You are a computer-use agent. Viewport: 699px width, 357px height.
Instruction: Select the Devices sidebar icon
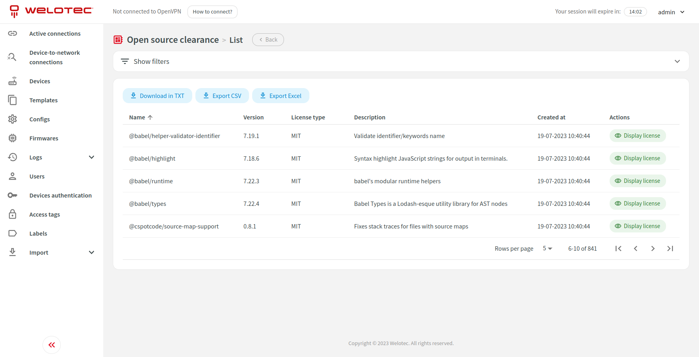tap(13, 81)
